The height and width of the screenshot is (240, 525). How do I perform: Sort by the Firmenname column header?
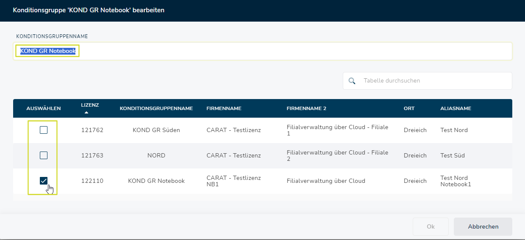[x=224, y=108]
